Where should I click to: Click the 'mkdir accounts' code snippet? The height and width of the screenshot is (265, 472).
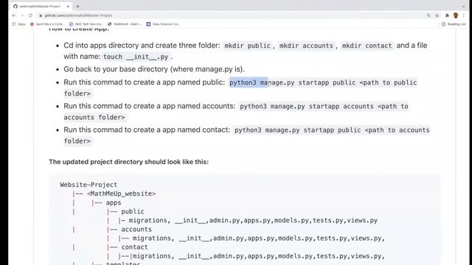(306, 46)
